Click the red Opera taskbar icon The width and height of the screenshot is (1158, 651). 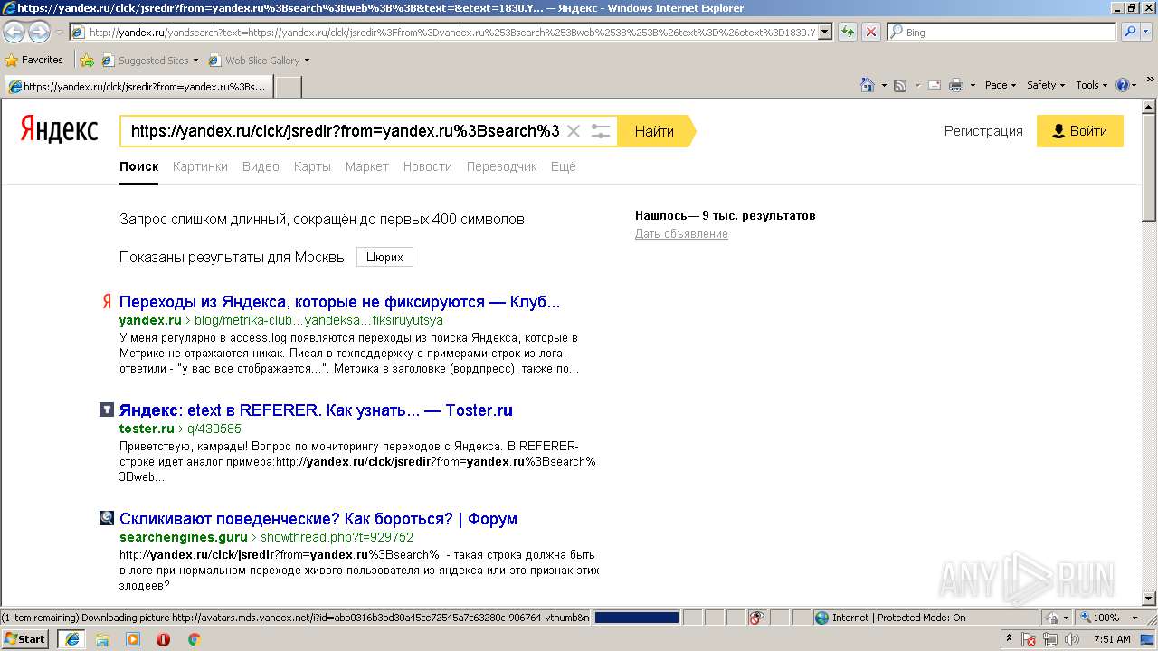(164, 639)
